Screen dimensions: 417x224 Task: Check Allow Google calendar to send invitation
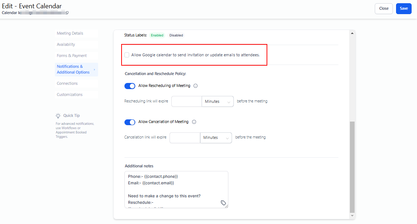(x=127, y=55)
